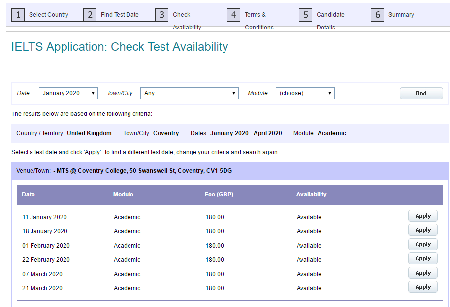The image size is (450, 307).
Task: Click the 180.00 fee for 11 January 2020
Action: click(x=215, y=217)
